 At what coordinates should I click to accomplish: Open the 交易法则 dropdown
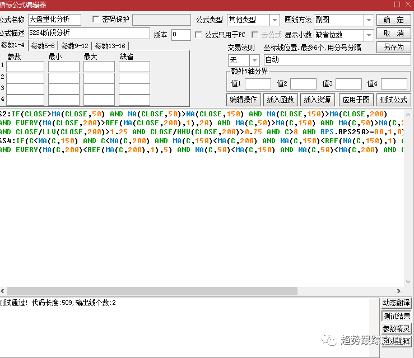tap(254, 60)
